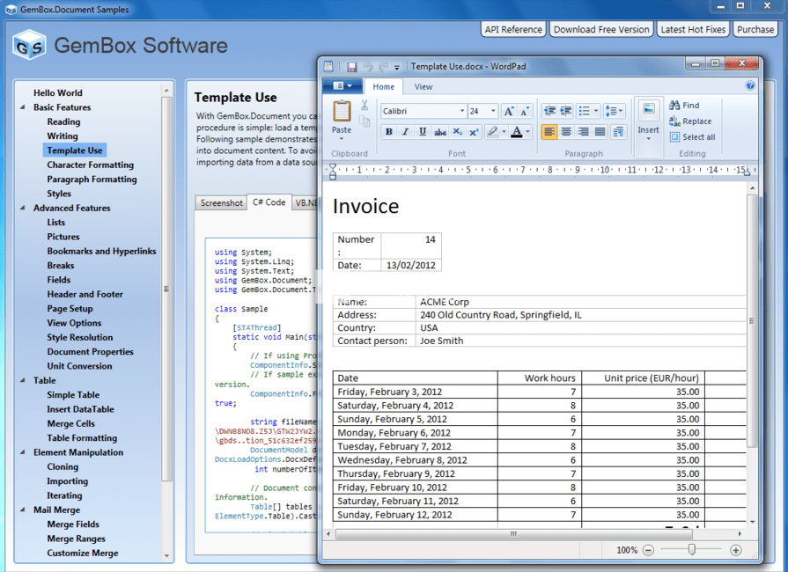Screen dimensions: 788x572
Task: Collapse the Basic Features tree node
Action: pos(23,107)
